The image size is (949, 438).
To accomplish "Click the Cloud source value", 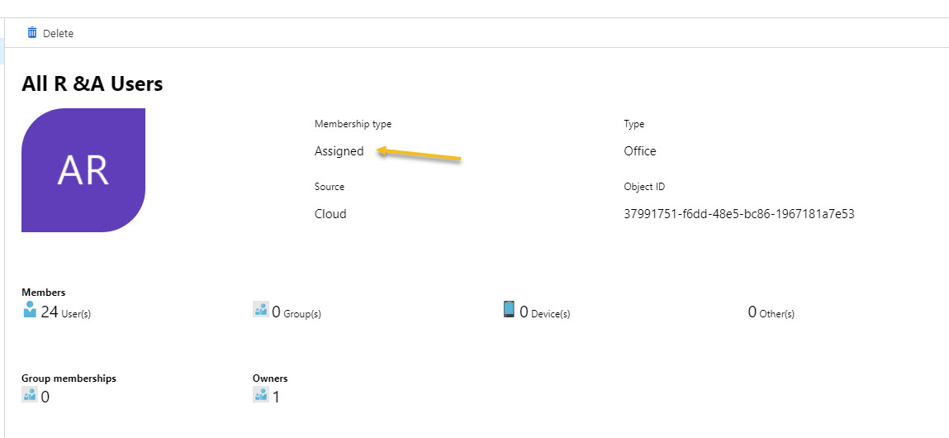I will [330, 214].
